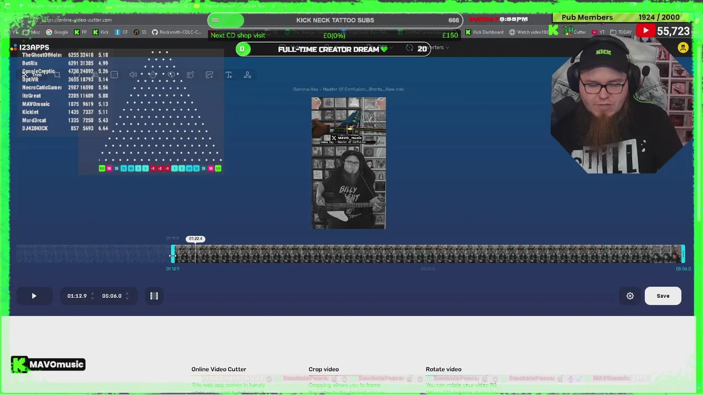Open the Misc bookmarks folder
This screenshot has width=703, height=395.
(x=32, y=32)
